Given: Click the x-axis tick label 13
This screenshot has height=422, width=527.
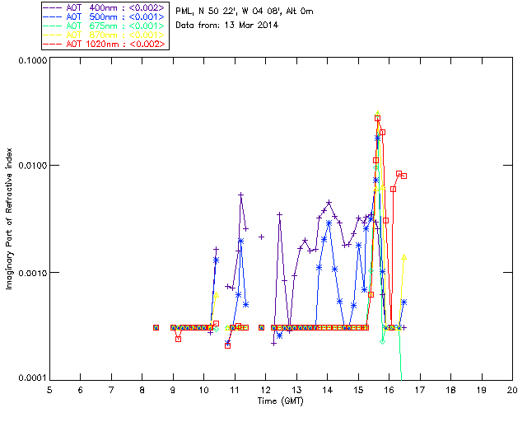Looking at the screenshot, I should point(296,390).
